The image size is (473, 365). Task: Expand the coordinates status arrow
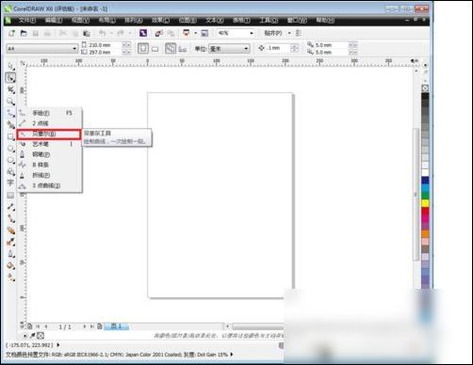(x=58, y=345)
